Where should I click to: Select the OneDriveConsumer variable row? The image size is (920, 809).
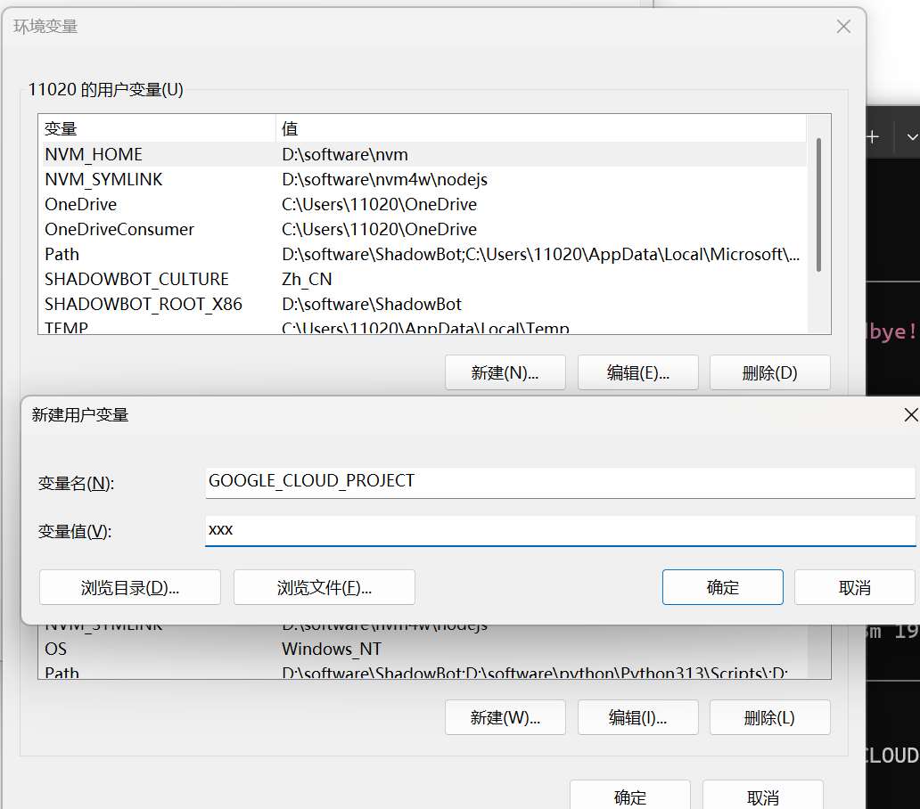423,229
